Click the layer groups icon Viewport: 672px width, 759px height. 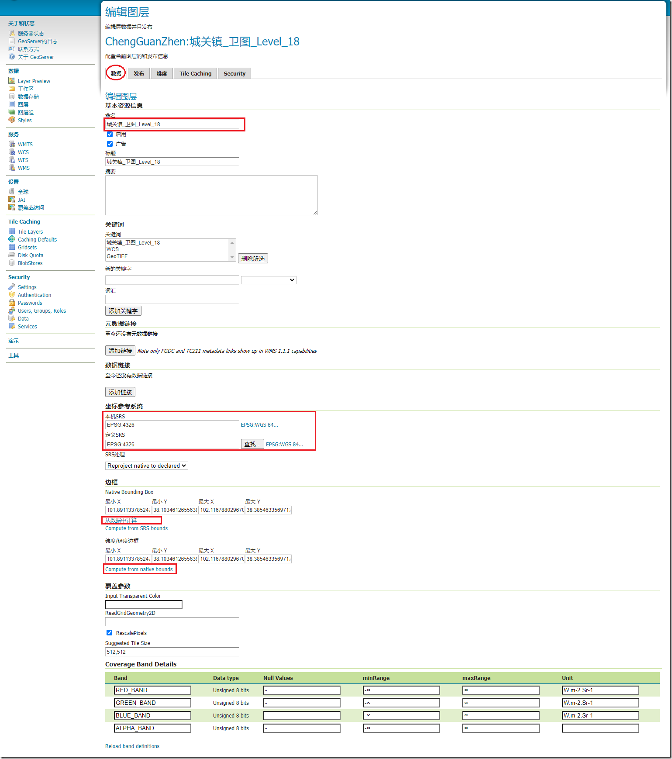pyautogui.click(x=12, y=112)
